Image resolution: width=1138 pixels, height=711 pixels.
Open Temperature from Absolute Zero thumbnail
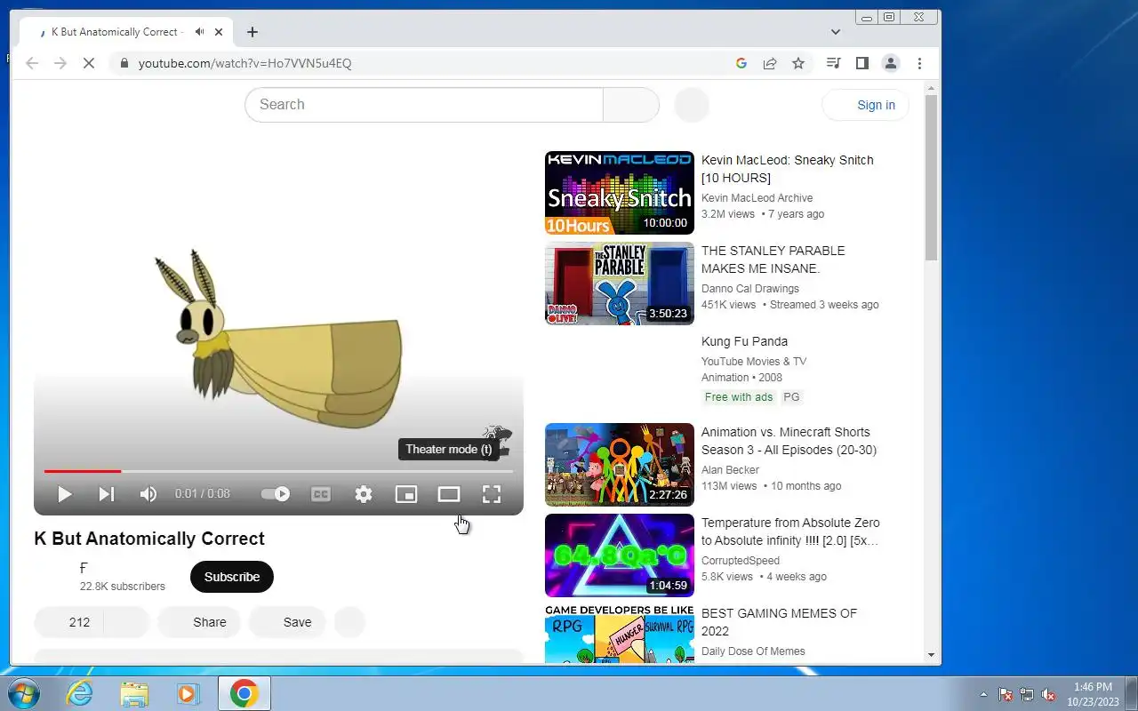point(620,555)
